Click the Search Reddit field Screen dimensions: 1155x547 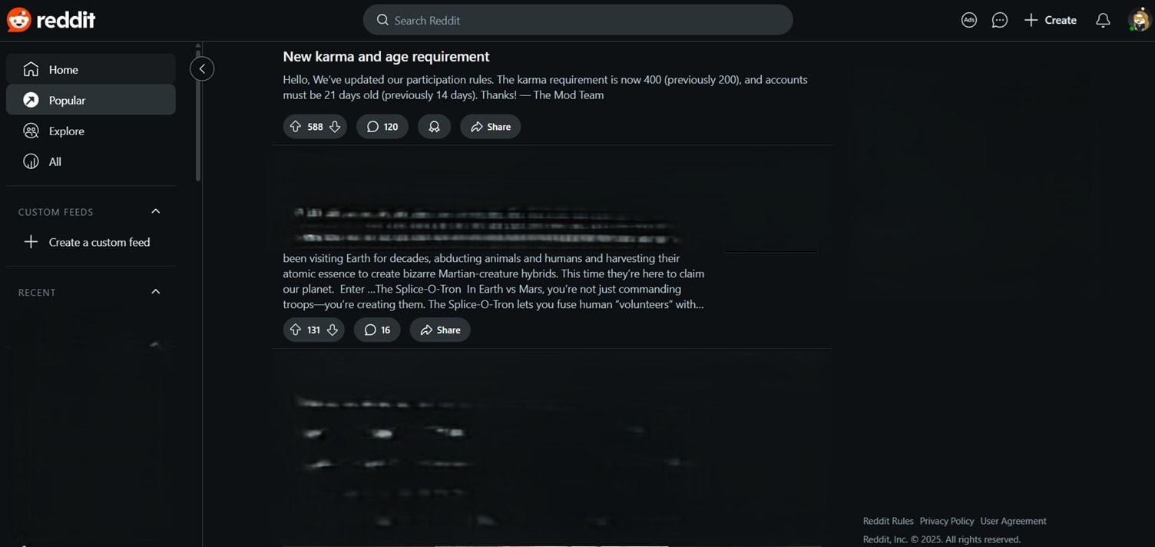click(577, 20)
